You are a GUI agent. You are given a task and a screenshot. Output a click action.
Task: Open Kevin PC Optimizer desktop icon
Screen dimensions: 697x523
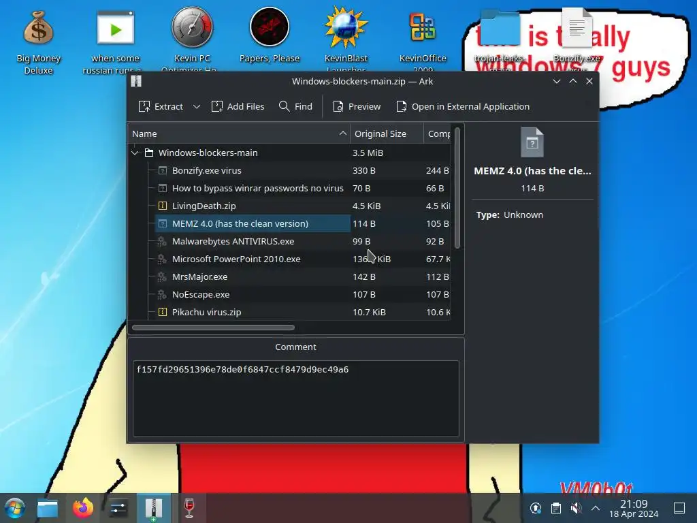point(192,40)
